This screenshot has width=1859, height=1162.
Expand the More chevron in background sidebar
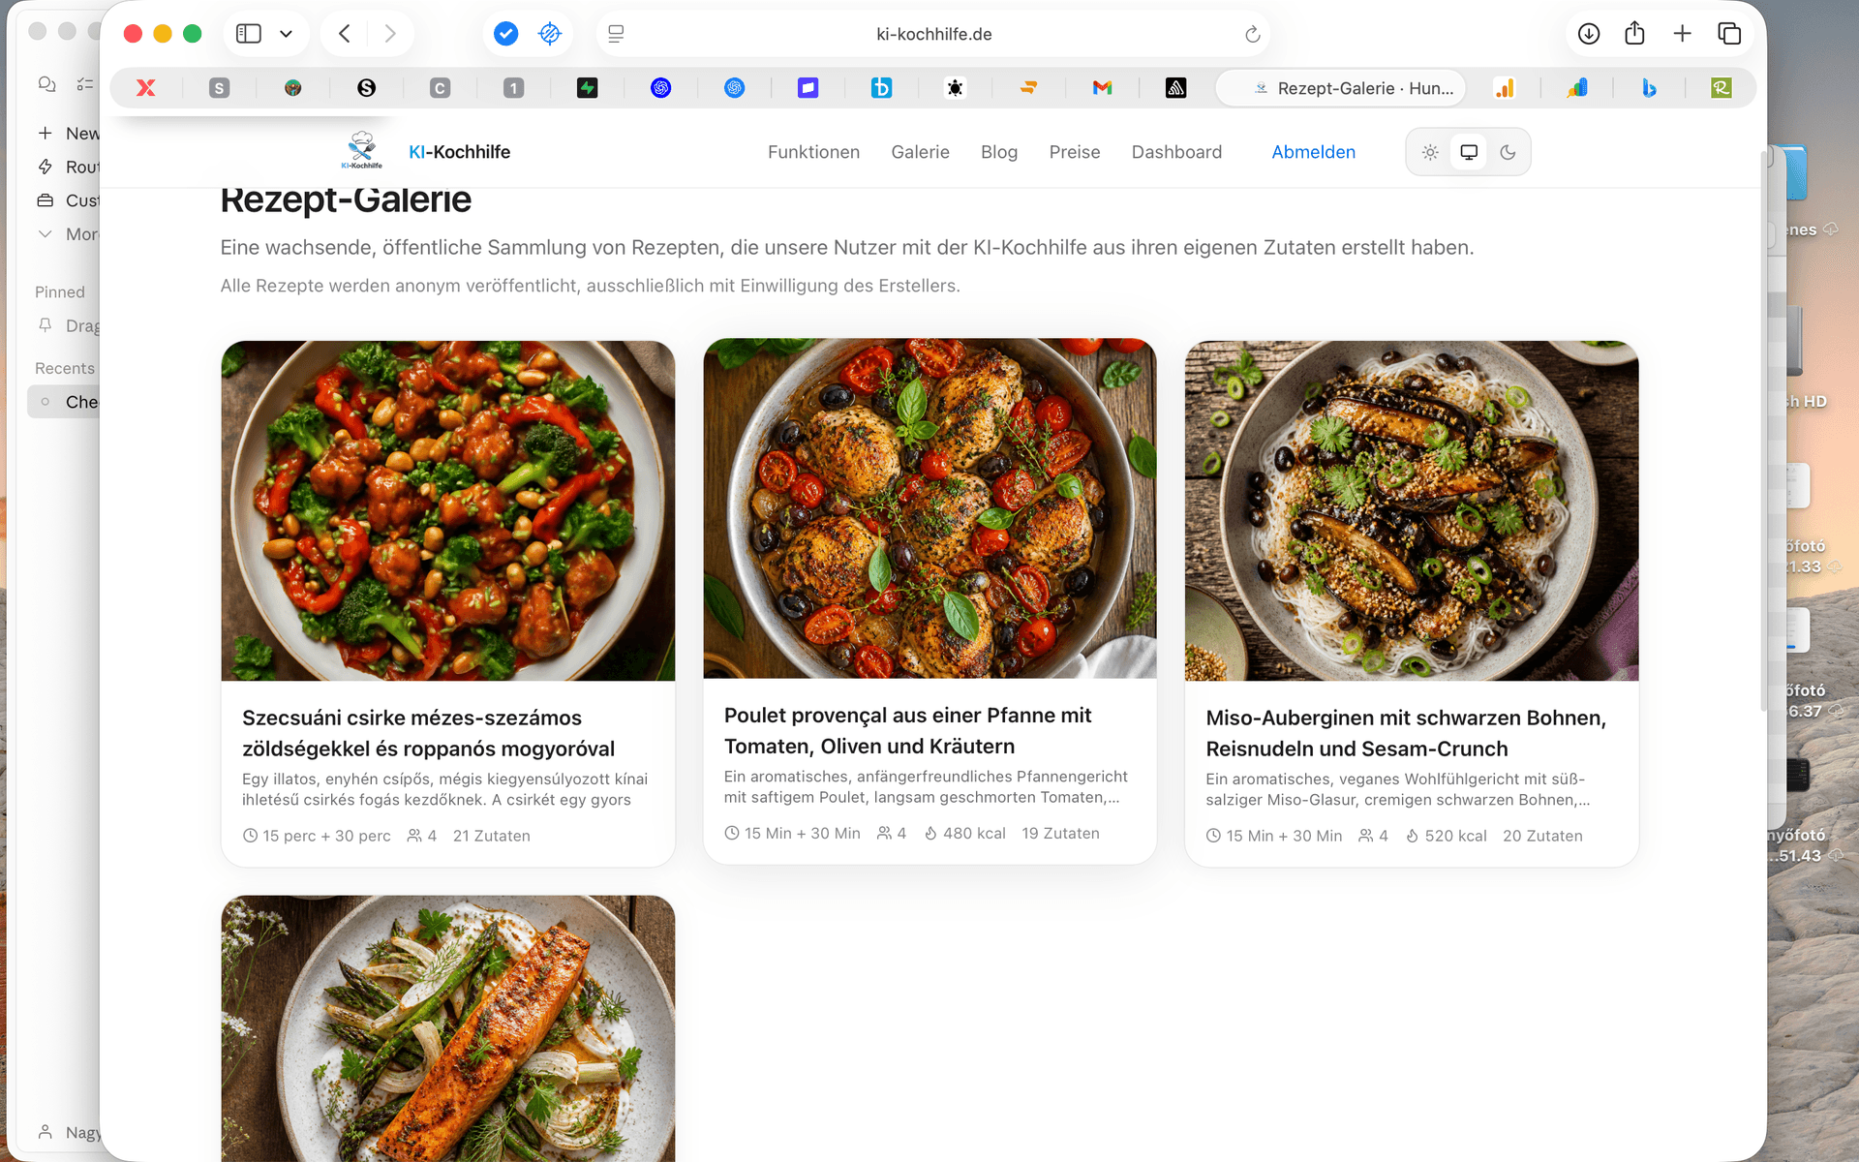[45, 233]
